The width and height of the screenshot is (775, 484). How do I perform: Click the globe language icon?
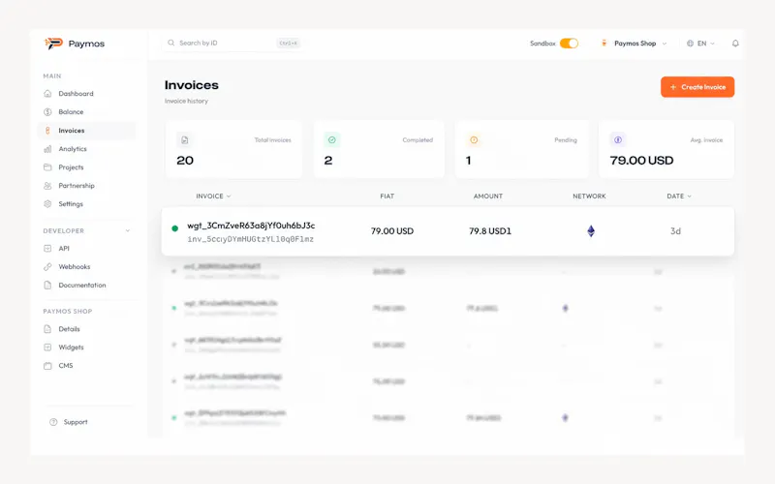(690, 44)
